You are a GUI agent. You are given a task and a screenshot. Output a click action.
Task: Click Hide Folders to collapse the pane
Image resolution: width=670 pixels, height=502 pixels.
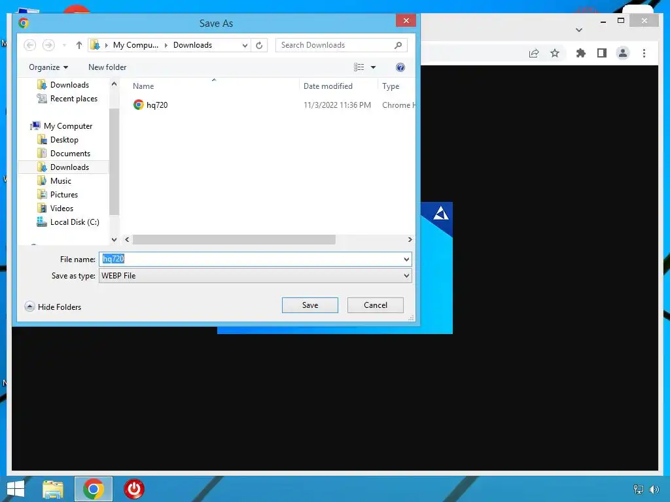point(53,307)
